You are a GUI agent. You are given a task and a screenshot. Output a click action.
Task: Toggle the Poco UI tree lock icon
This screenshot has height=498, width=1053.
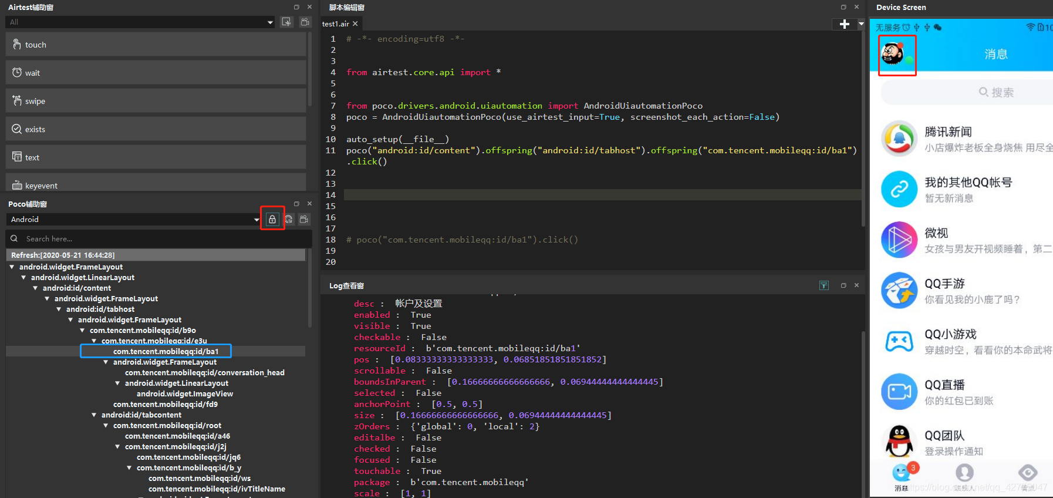coord(272,219)
